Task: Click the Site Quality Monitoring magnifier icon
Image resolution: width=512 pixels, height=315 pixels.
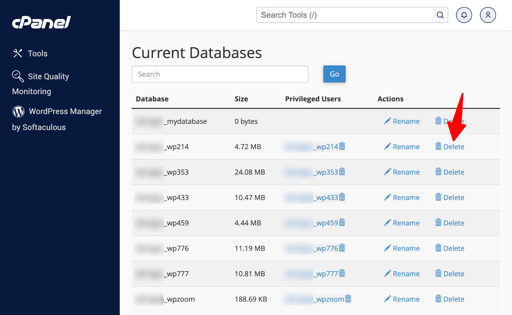Action: (x=18, y=76)
